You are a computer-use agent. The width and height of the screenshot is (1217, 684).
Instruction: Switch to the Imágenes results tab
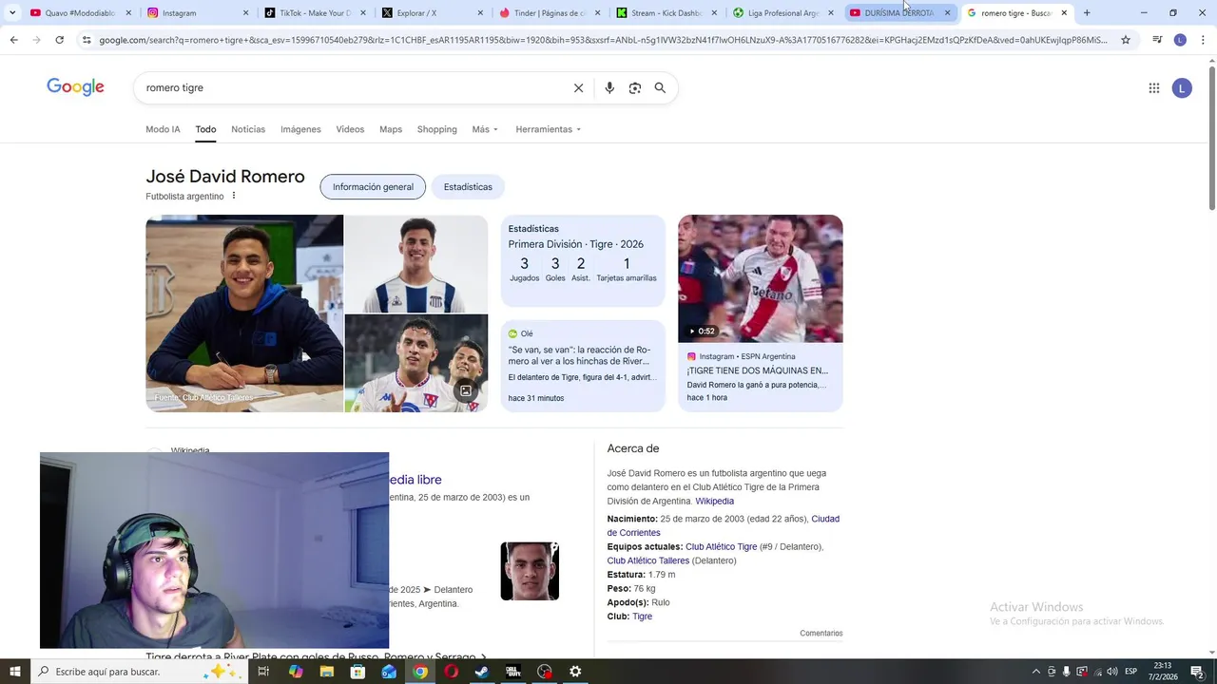300,129
